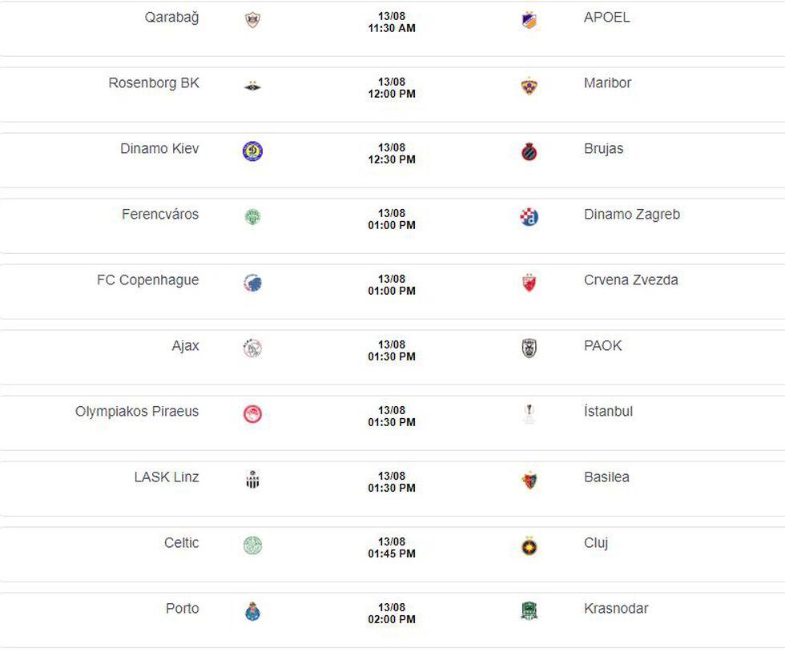Click the Brujas club badge
785x652 pixels.
click(x=529, y=151)
